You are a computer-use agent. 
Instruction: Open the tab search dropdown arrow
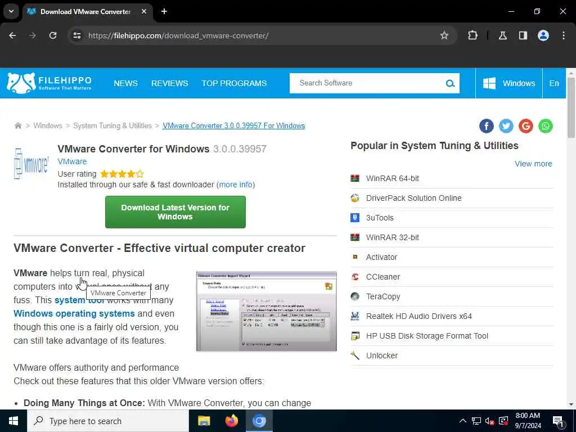click(11, 11)
